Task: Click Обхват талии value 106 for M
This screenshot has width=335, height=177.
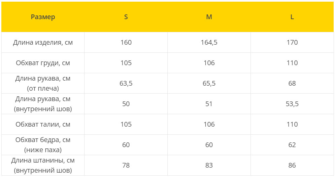Action: [209, 124]
